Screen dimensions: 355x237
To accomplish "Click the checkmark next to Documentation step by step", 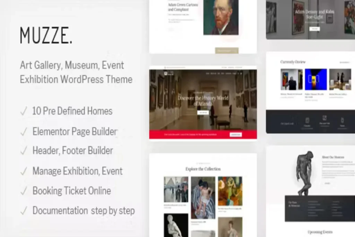I will 24,211.
